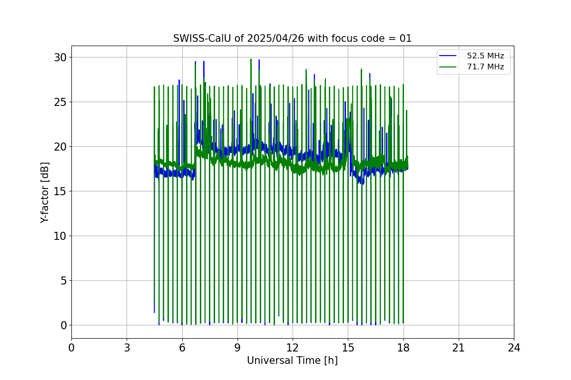Click the Y-factor [dB] axis label
Viewport: 571px width, 380px height.
pyautogui.click(x=45, y=192)
